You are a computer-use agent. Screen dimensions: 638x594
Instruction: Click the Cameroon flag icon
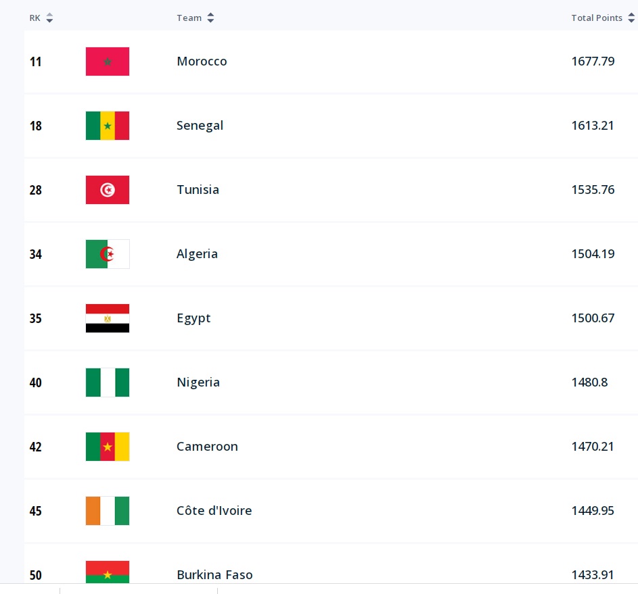(x=108, y=447)
